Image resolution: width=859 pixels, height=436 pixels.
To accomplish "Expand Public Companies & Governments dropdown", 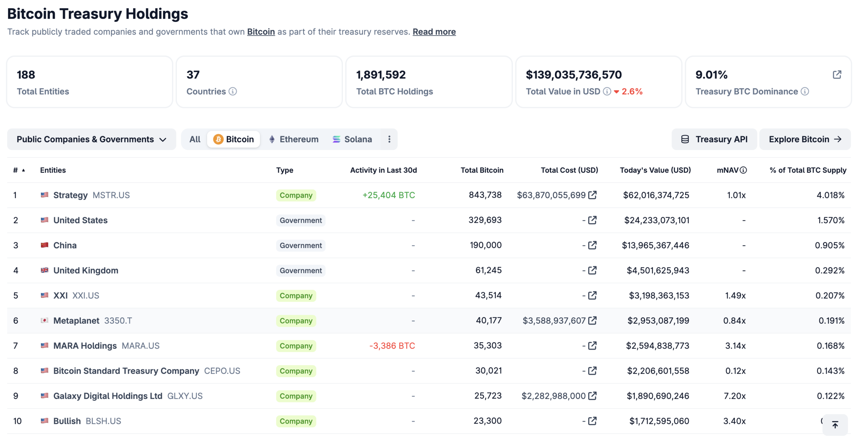I will coord(91,139).
